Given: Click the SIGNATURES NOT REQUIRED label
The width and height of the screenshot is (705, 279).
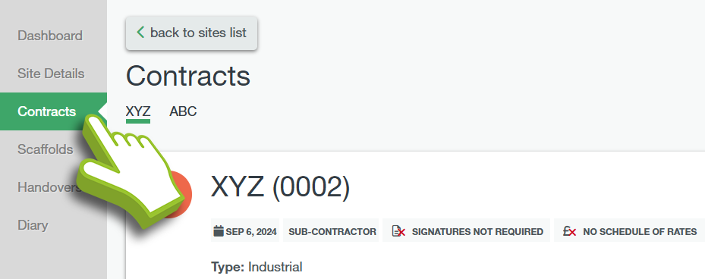Looking at the screenshot, I should tap(477, 232).
